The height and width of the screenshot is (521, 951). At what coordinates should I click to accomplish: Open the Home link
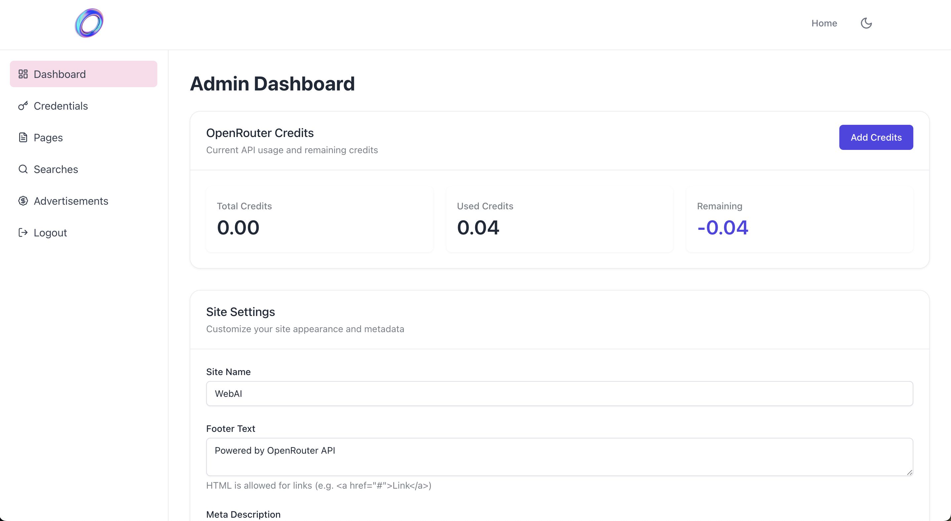coord(824,23)
